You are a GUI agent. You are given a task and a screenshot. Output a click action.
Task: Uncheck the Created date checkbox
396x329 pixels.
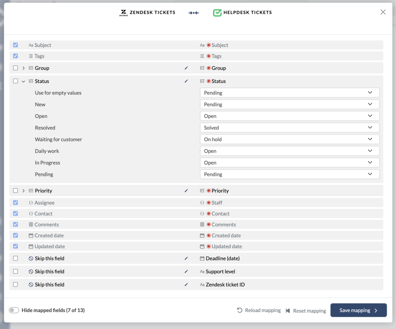click(15, 235)
